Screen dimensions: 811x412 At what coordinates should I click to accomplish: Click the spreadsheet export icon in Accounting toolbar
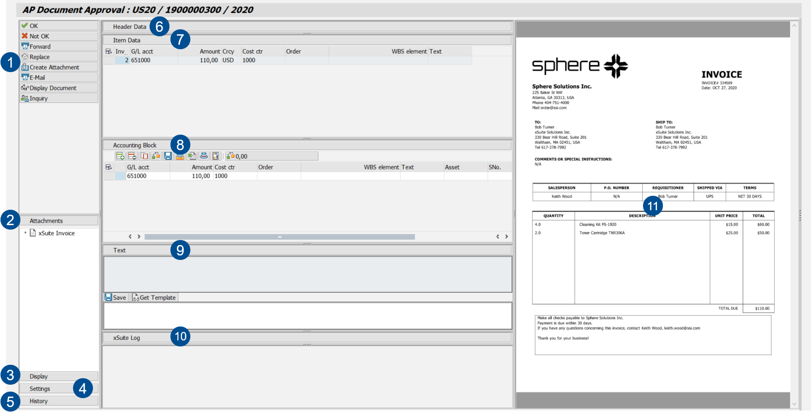[192, 156]
